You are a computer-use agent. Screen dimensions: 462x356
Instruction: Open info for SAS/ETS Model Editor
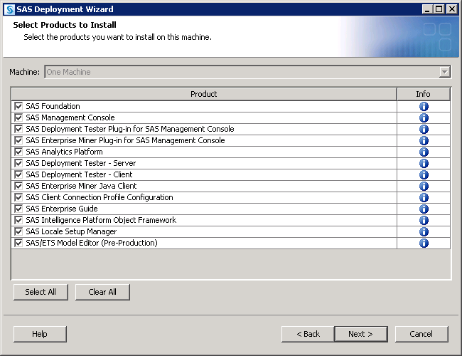click(424, 244)
